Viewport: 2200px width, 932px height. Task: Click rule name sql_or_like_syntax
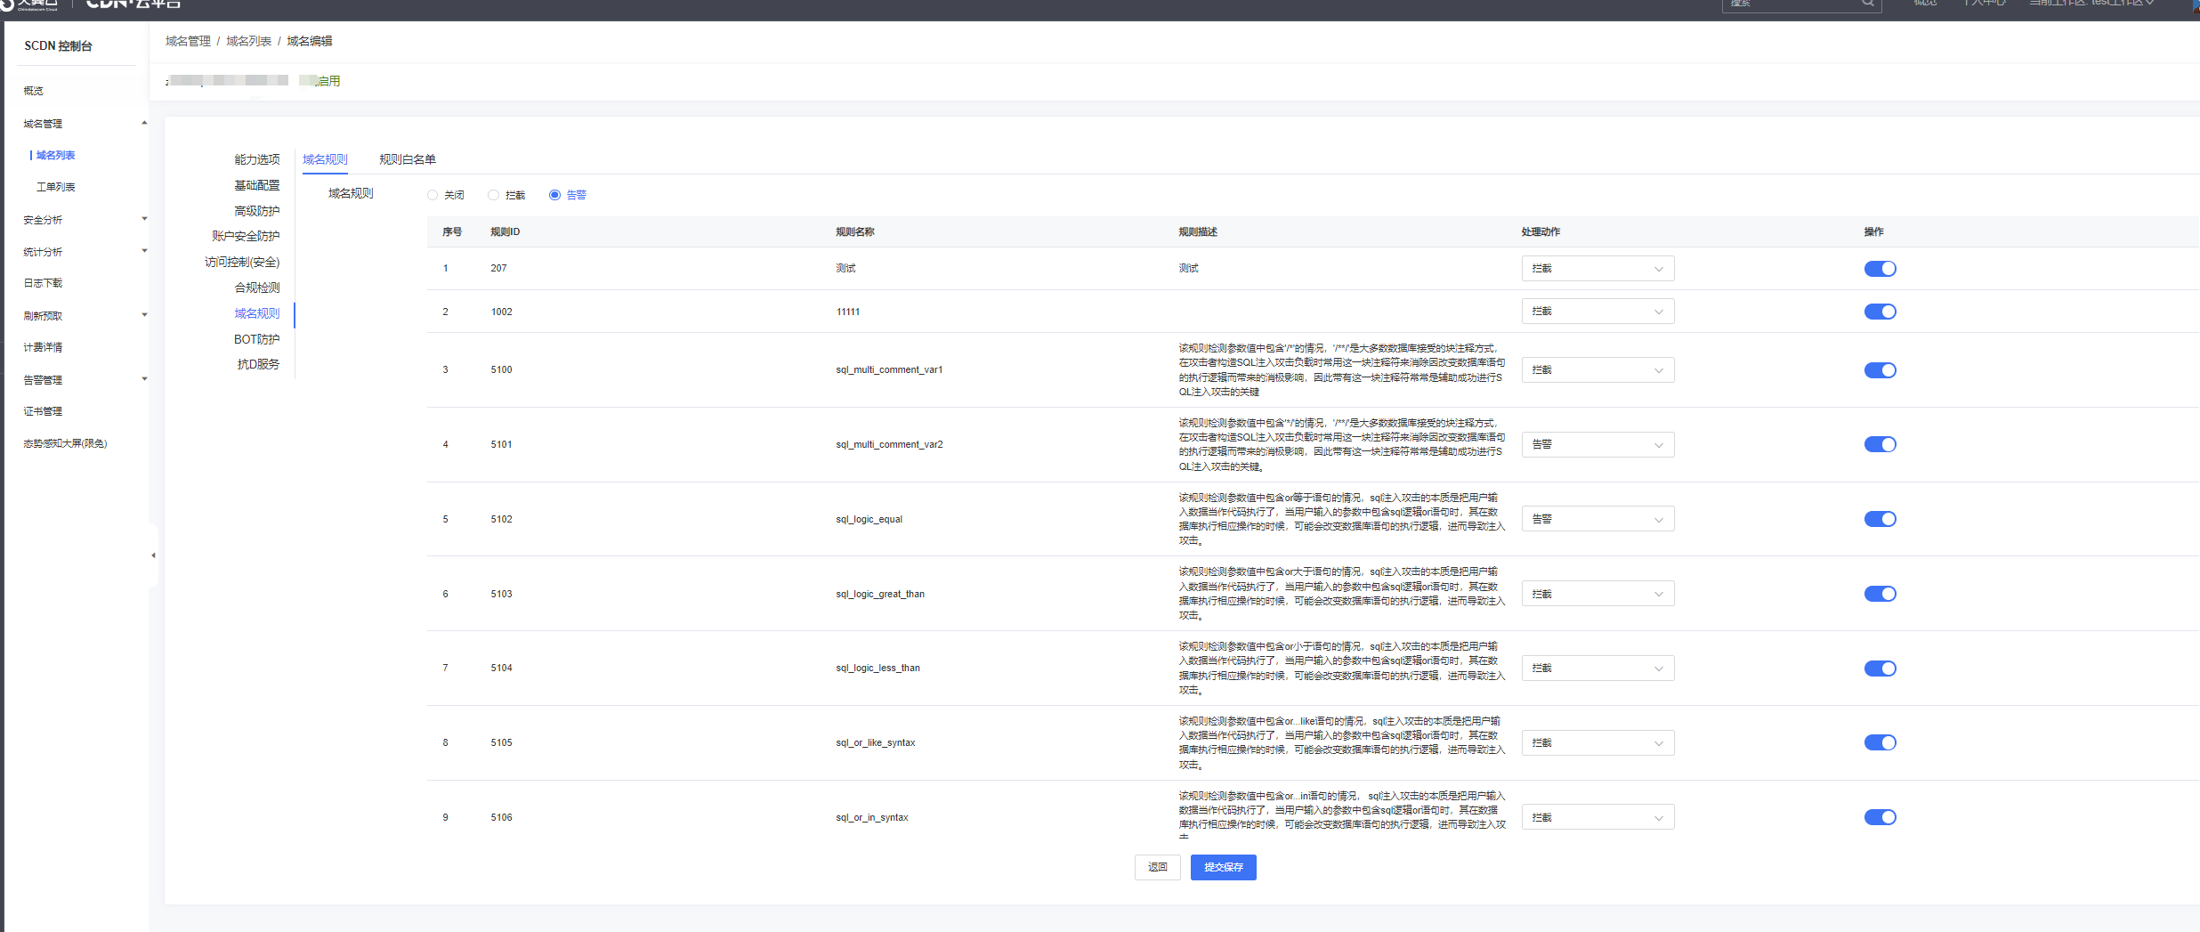pyautogui.click(x=876, y=742)
